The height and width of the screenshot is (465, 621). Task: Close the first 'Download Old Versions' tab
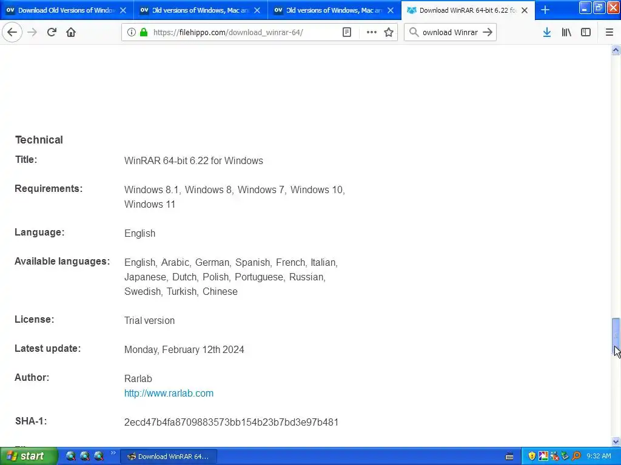(x=123, y=10)
